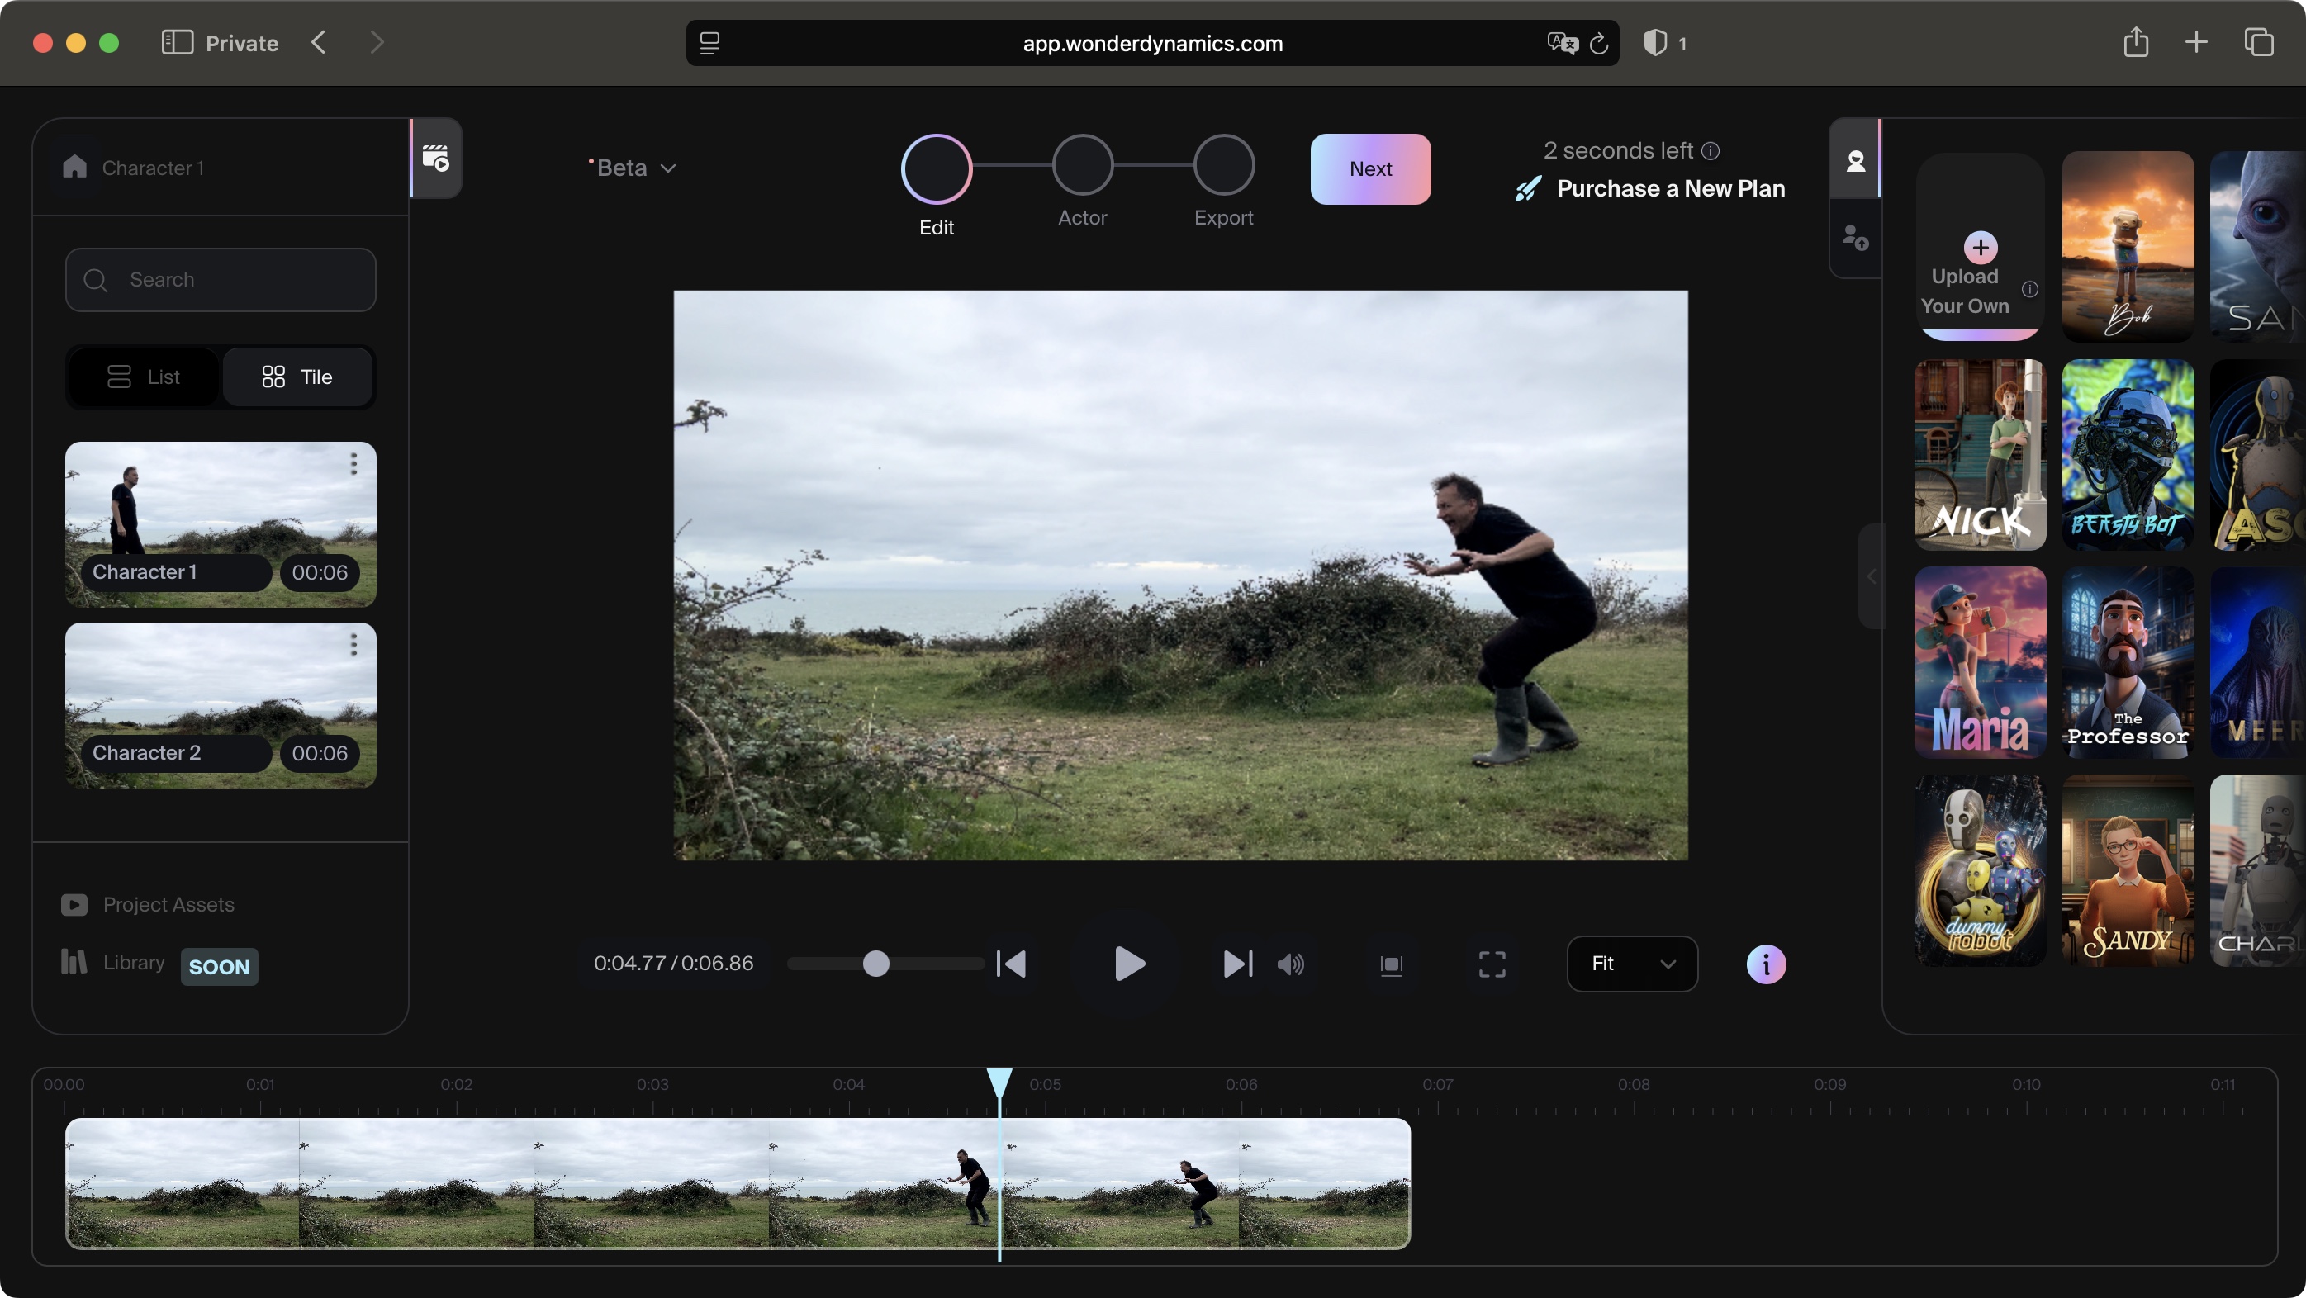Open Character 1 clip options menu
The image size is (2306, 1298).
tap(353, 464)
